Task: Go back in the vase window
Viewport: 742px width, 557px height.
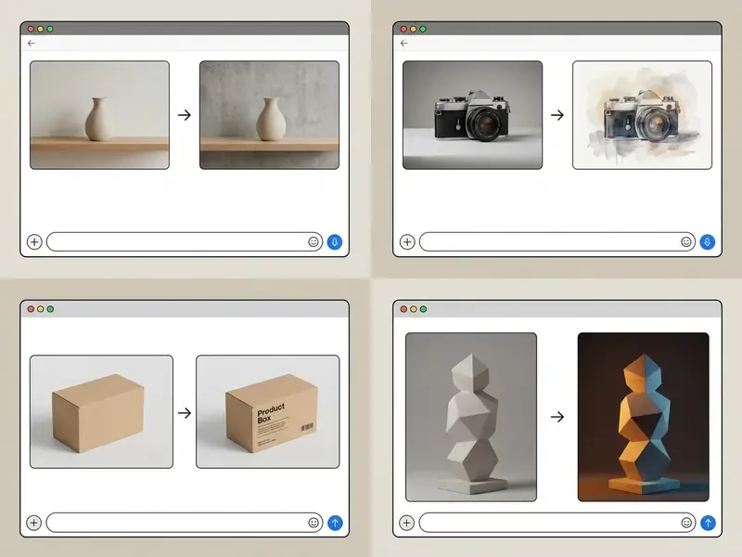Action: pos(32,43)
